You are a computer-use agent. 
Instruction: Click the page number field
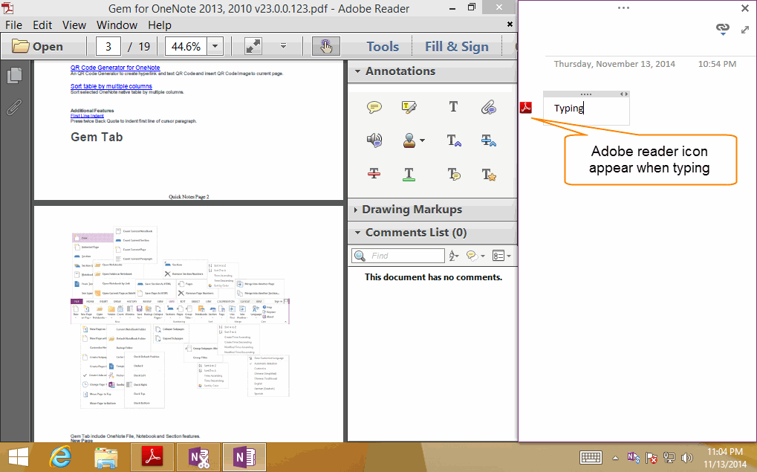click(108, 46)
